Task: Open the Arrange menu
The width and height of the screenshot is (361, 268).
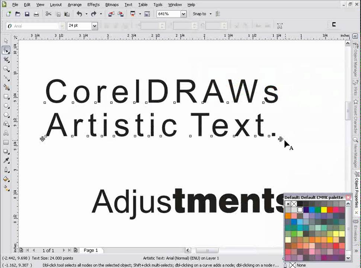Action: (x=74, y=4)
